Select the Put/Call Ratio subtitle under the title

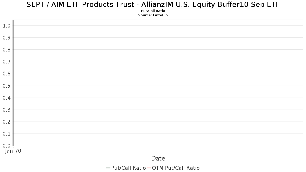(x=153, y=11)
